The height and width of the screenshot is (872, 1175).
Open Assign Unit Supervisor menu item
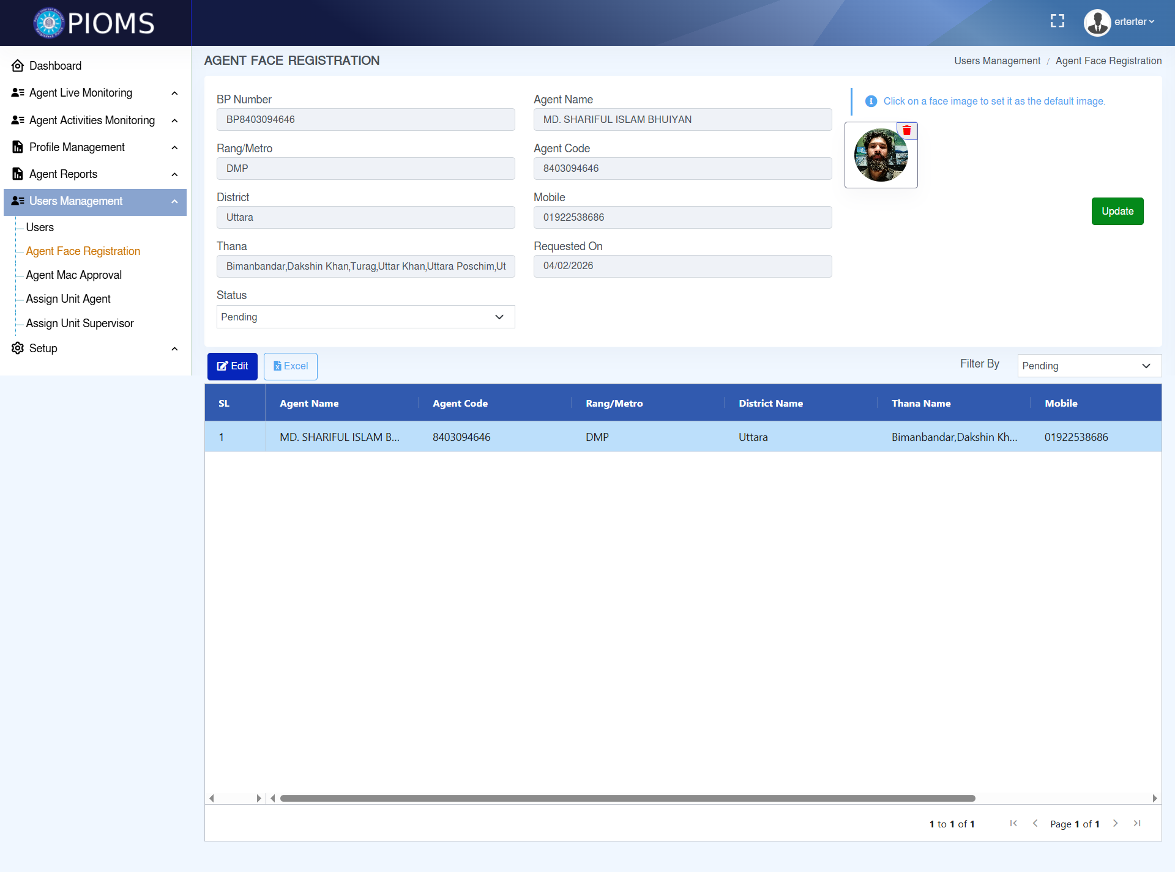pyautogui.click(x=80, y=323)
